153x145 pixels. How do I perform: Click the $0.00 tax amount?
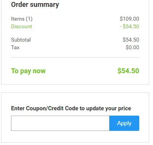coord(132,47)
